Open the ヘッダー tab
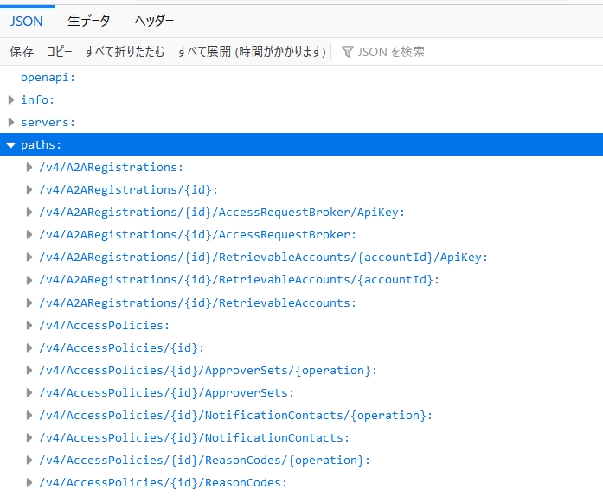 pyautogui.click(x=154, y=21)
